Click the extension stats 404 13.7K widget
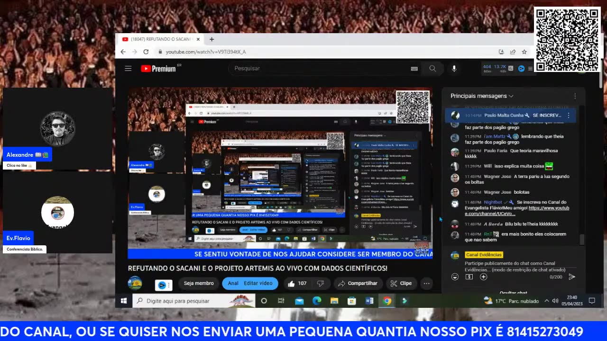Image resolution: width=607 pixels, height=341 pixels. tap(497, 69)
